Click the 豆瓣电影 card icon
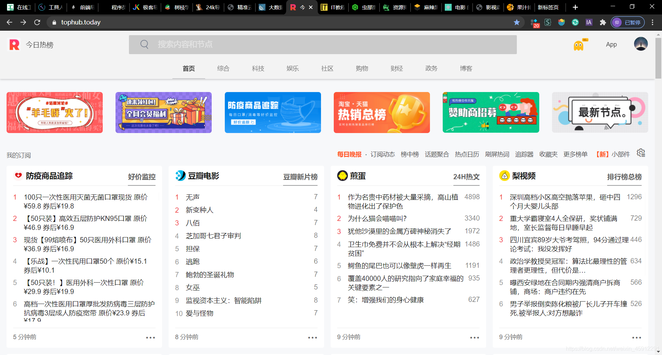This screenshot has height=355, width=662. [180, 176]
